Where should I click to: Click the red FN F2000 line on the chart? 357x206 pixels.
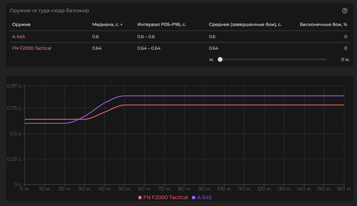(x=219, y=105)
